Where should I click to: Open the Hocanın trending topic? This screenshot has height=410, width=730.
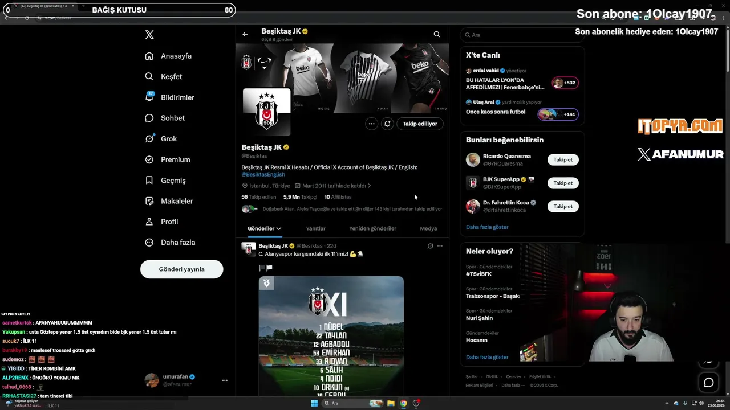click(x=477, y=340)
